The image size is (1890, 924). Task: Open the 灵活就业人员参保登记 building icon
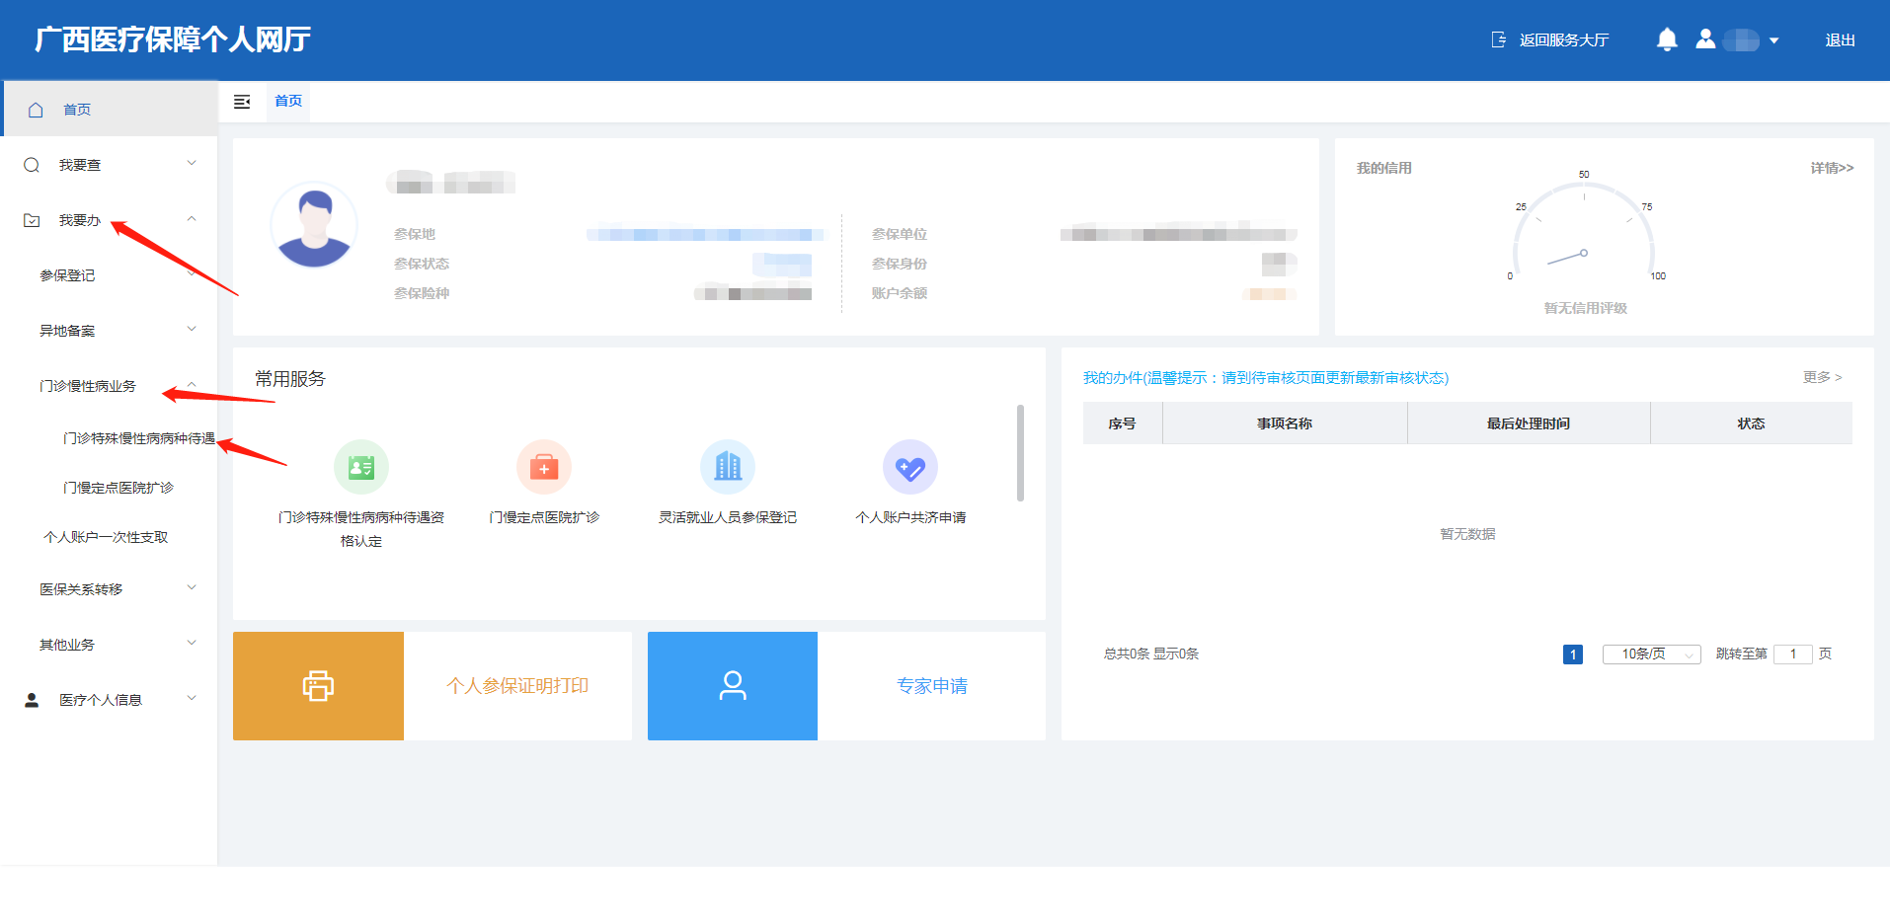728,467
